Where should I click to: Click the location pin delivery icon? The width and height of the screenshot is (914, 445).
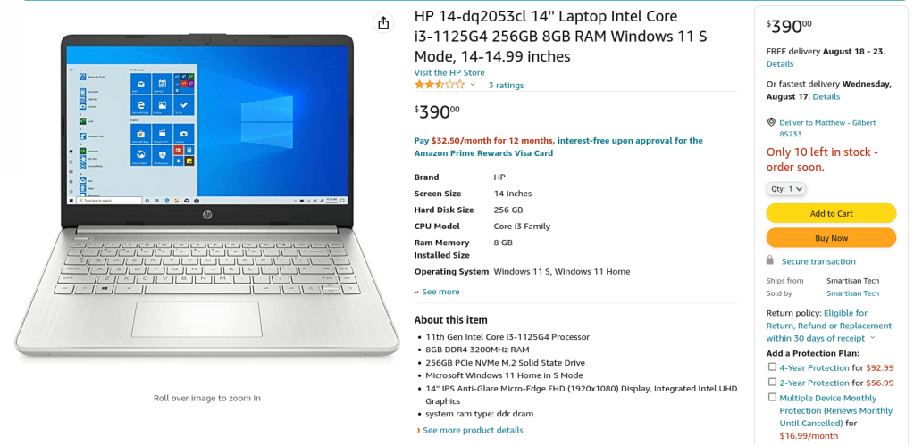point(771,122)
